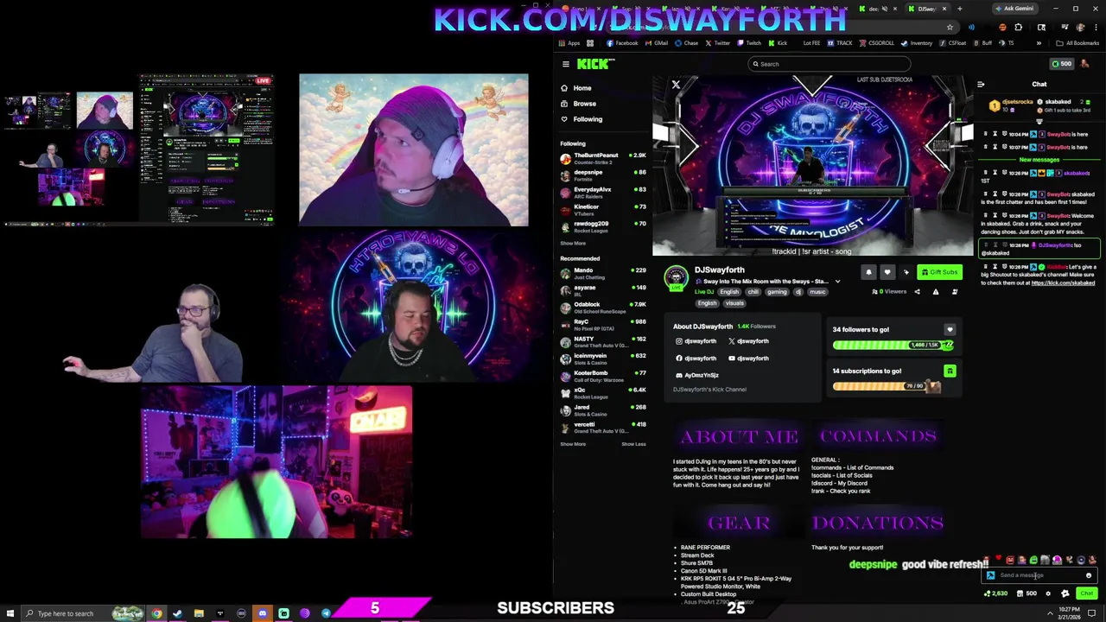Open the Ask Gemini button in Chrome
Viewport: 1106px width, 622px height.
pyautogui.click(x=1014, y=9)
